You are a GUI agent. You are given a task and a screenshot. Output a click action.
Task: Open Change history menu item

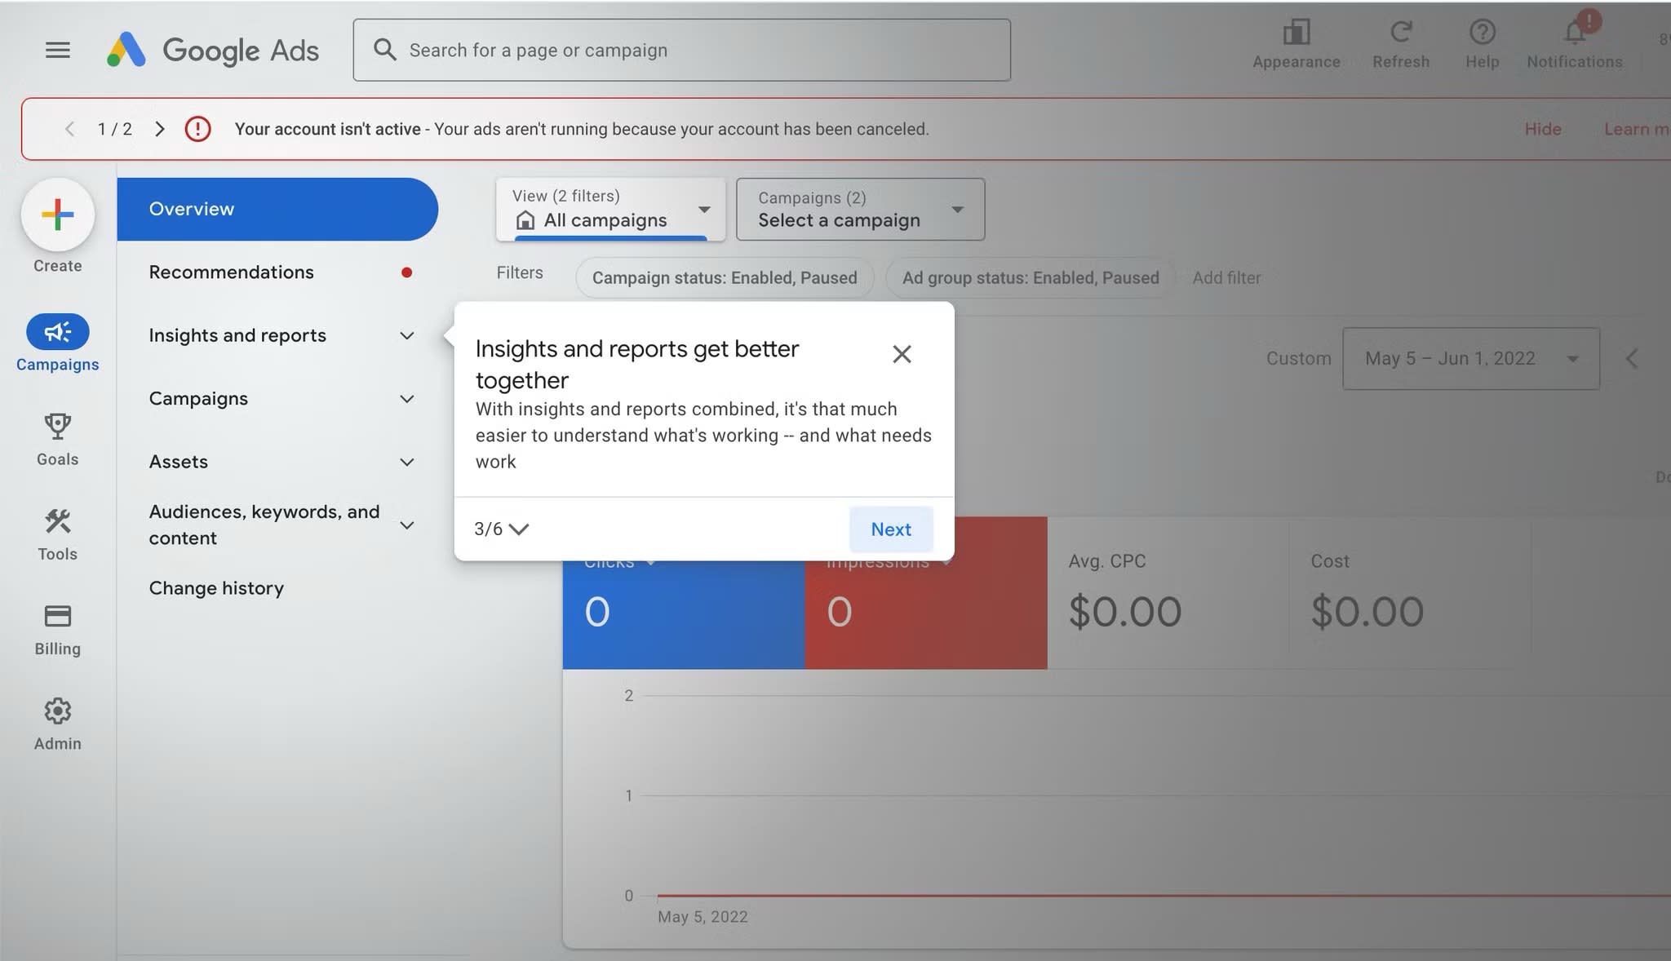tap(216, 588)
